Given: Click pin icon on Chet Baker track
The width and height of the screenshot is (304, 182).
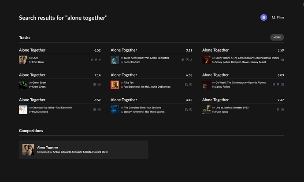Looking at the screenshot, I should click(x=100, y=59).
